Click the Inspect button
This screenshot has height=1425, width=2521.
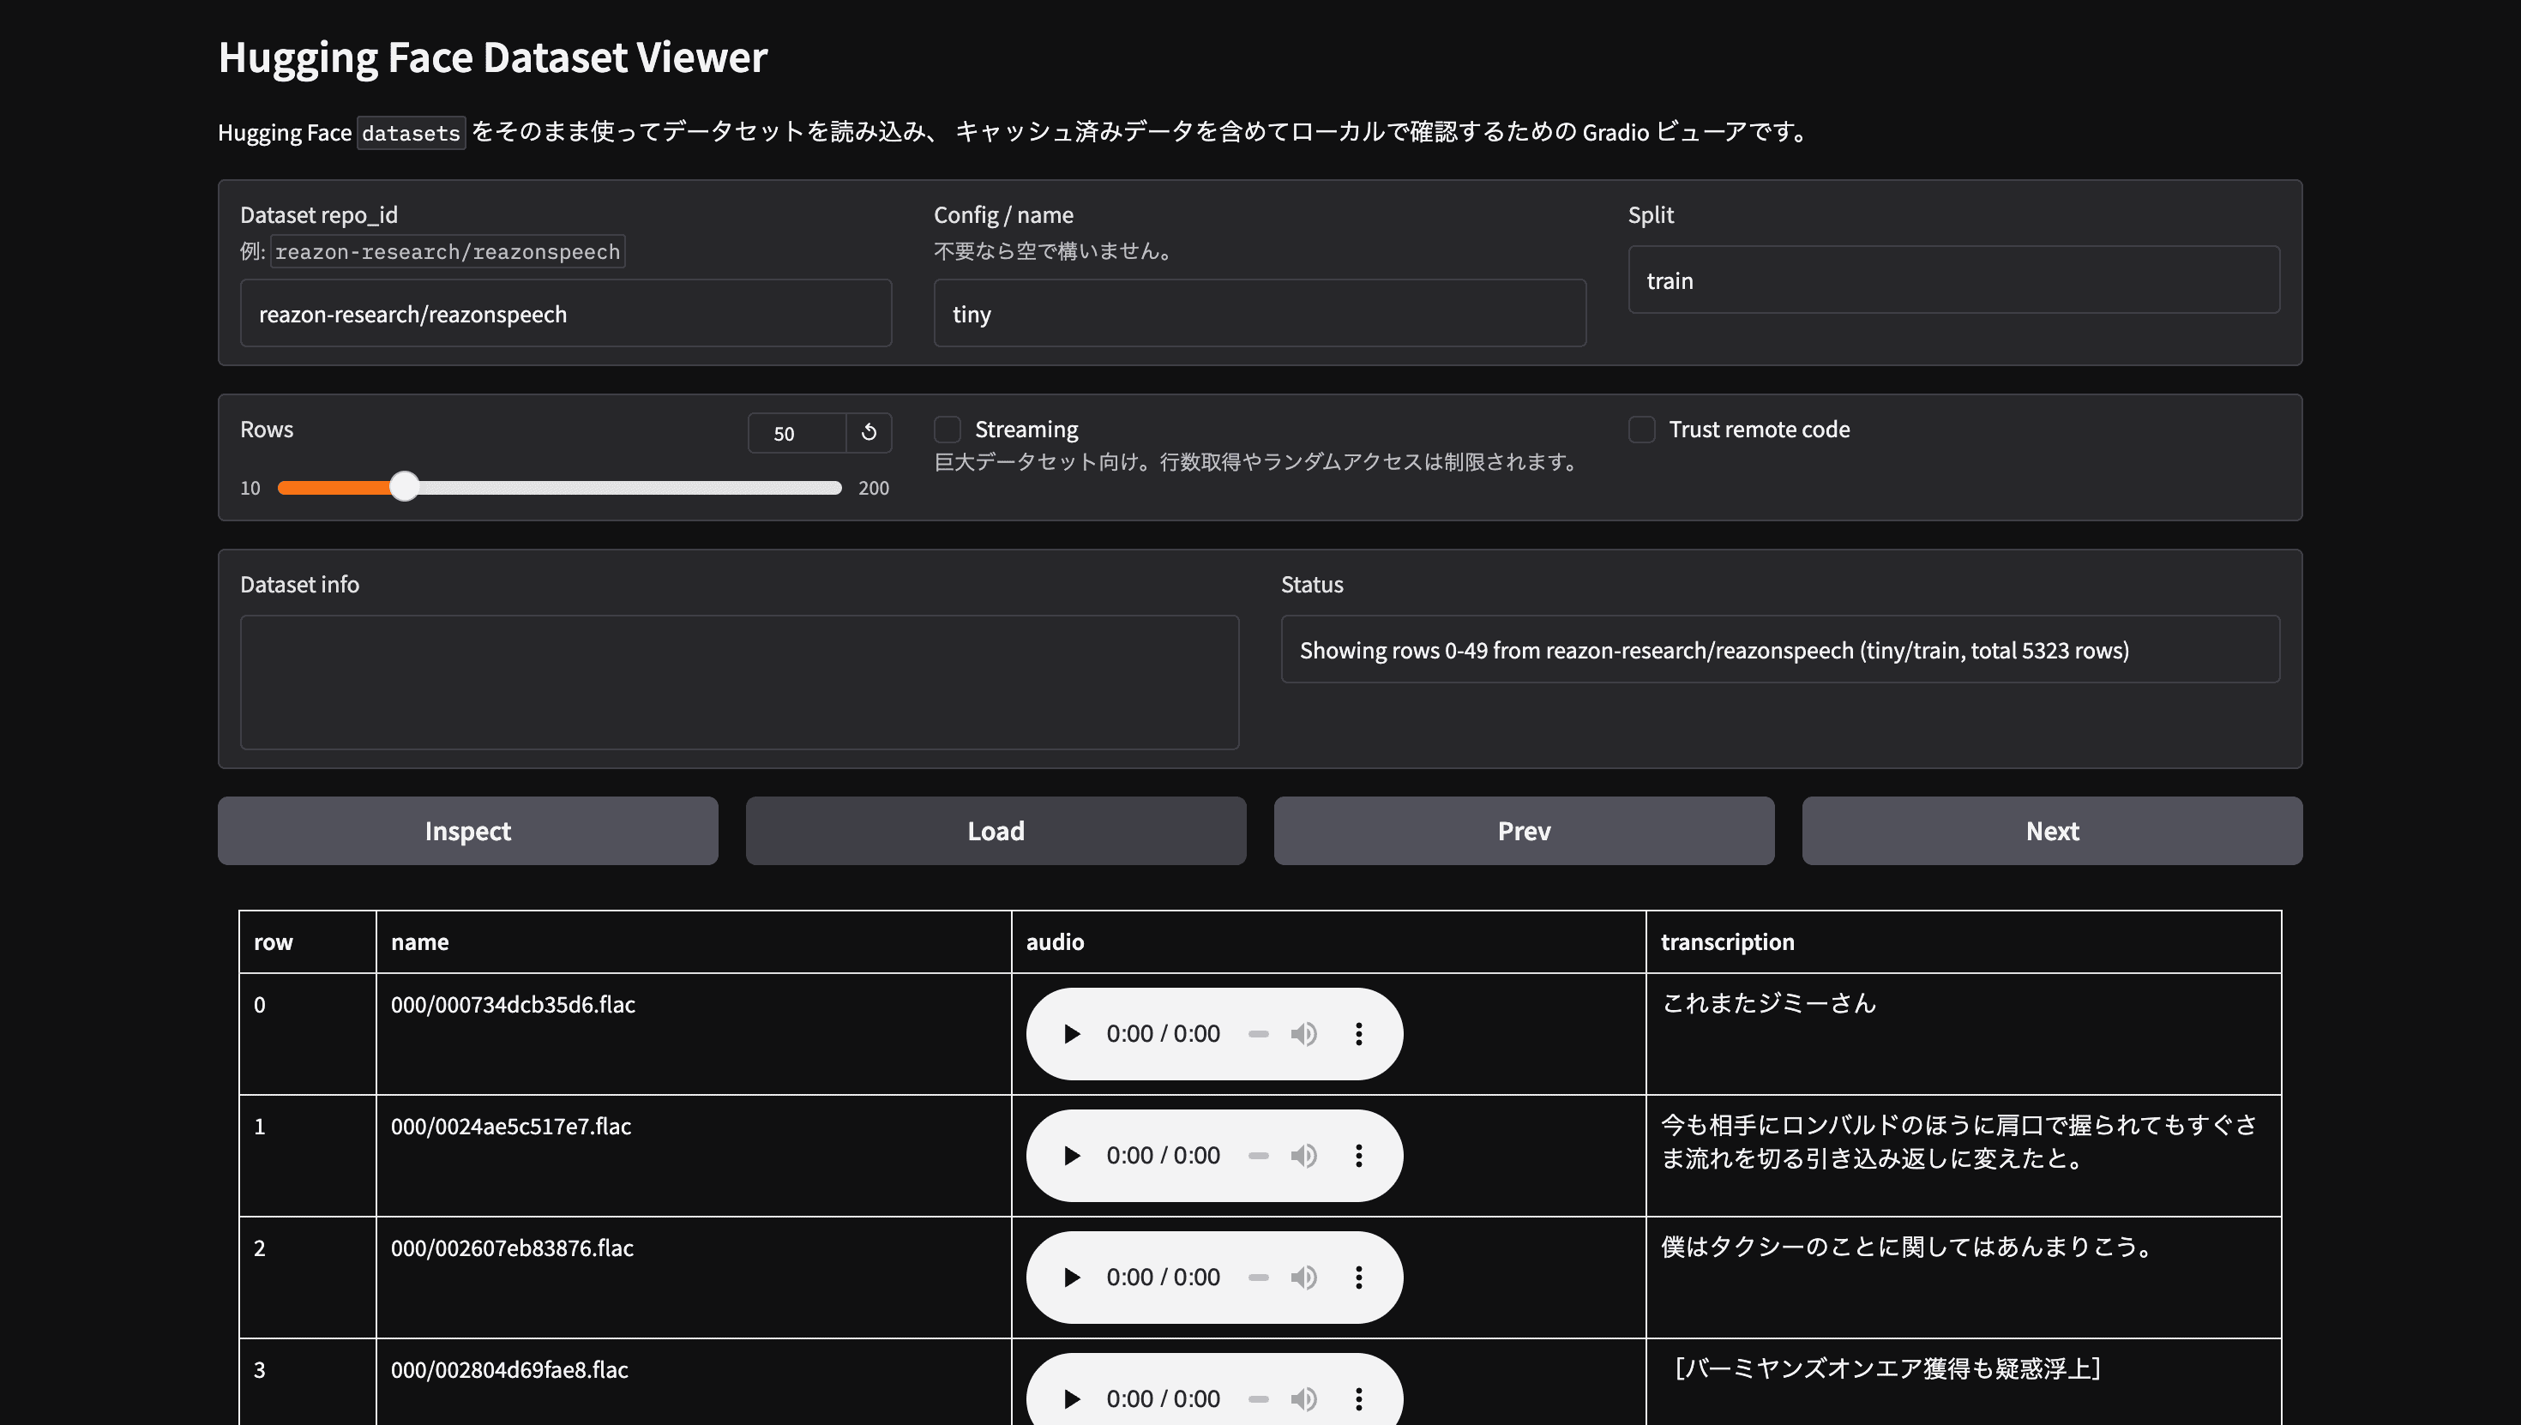(468, 831)
